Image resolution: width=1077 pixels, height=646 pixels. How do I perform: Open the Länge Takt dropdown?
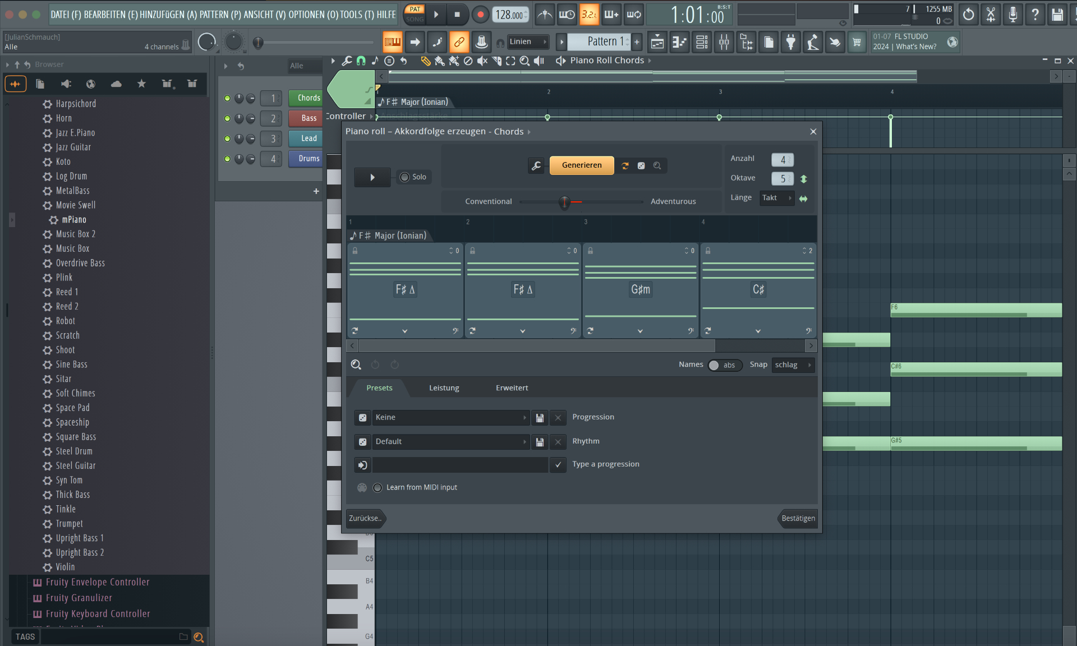[x=776, y=198]
